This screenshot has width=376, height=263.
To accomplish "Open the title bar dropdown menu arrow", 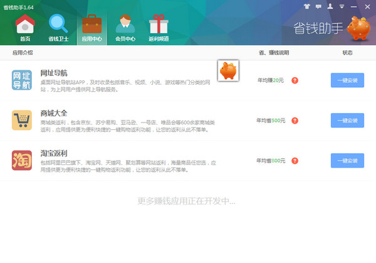I will click(x=342, y=6).
